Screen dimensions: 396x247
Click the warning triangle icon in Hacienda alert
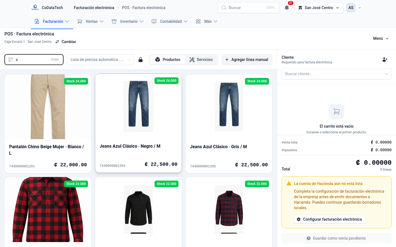289,184
